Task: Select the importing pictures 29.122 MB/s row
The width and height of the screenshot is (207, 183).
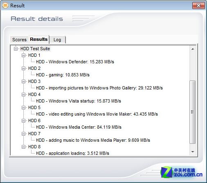Action: pyautogui.click(x=99, y=88)
